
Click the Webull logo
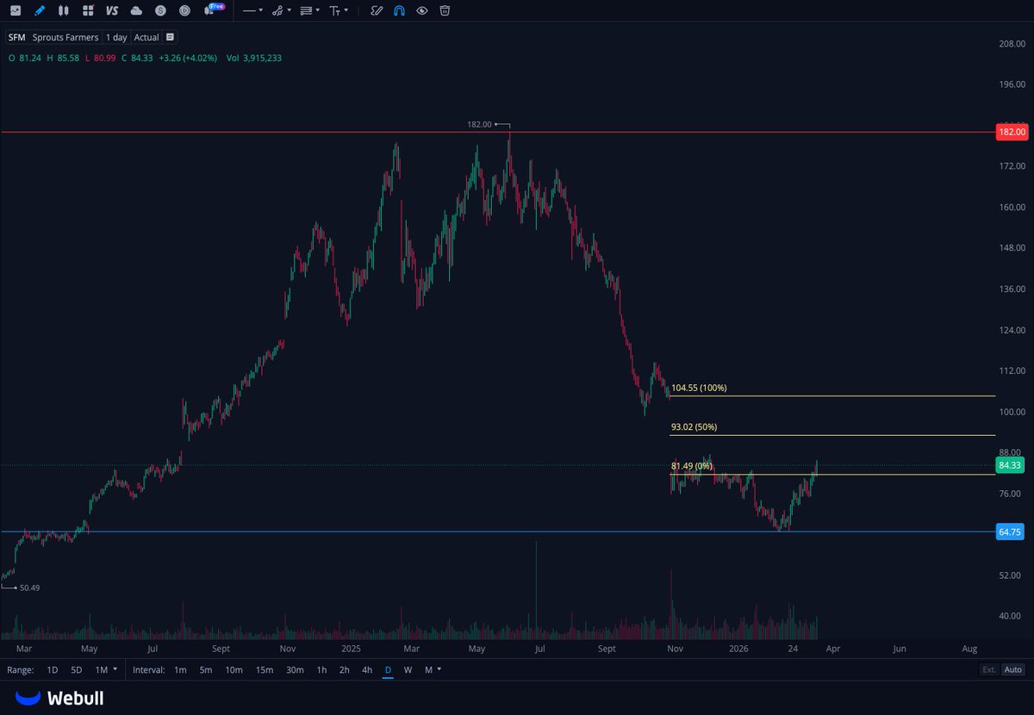click(x=59, y=698)
